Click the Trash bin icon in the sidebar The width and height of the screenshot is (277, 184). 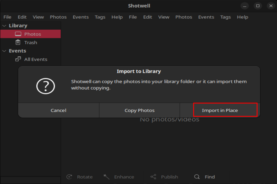[x=18, y=42]
